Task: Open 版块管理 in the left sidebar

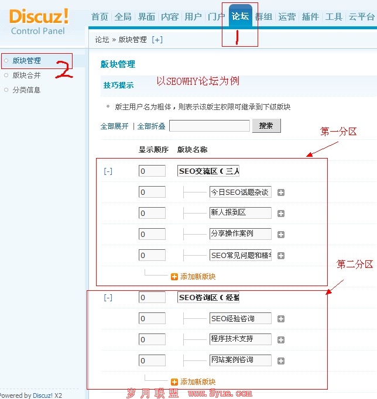Action: 27,60
